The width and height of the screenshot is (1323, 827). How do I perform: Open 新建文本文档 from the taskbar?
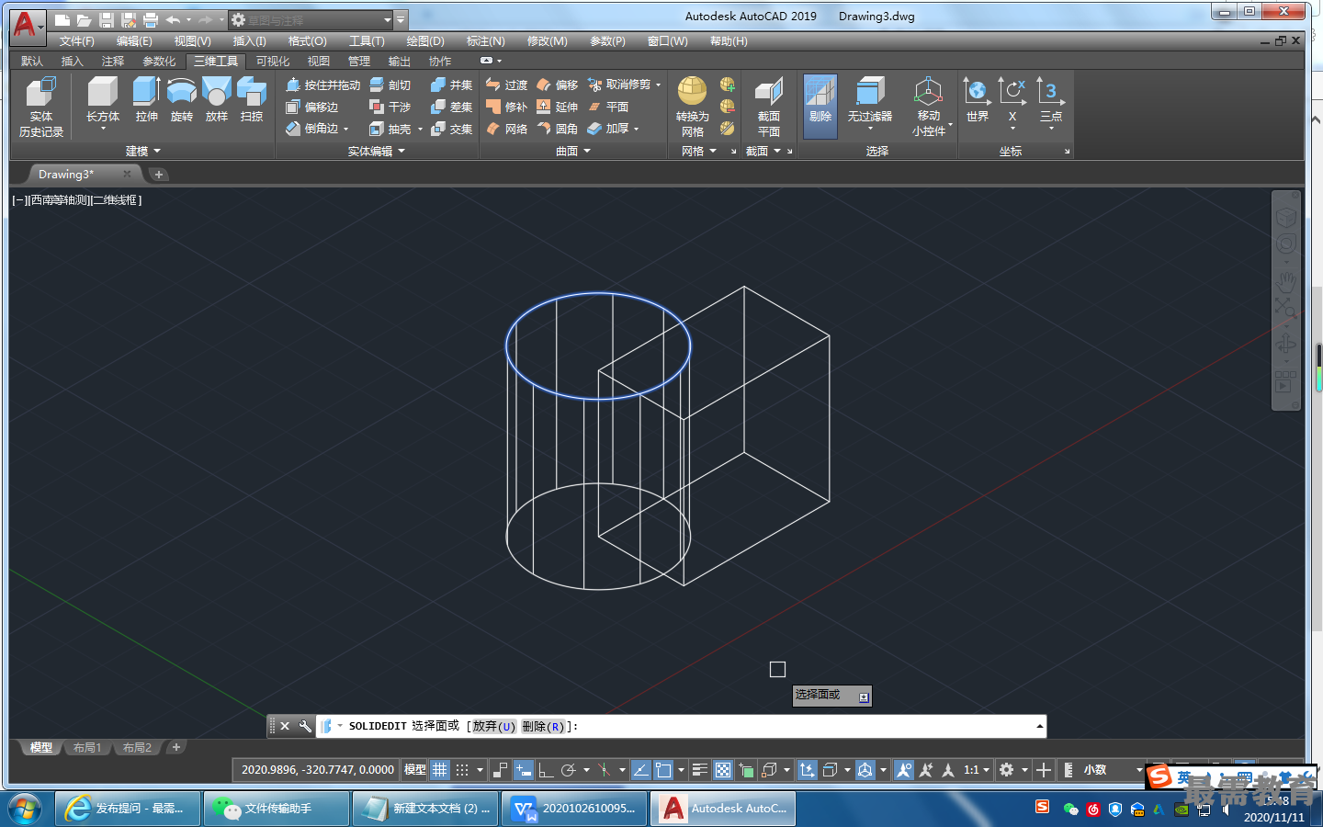425,809
